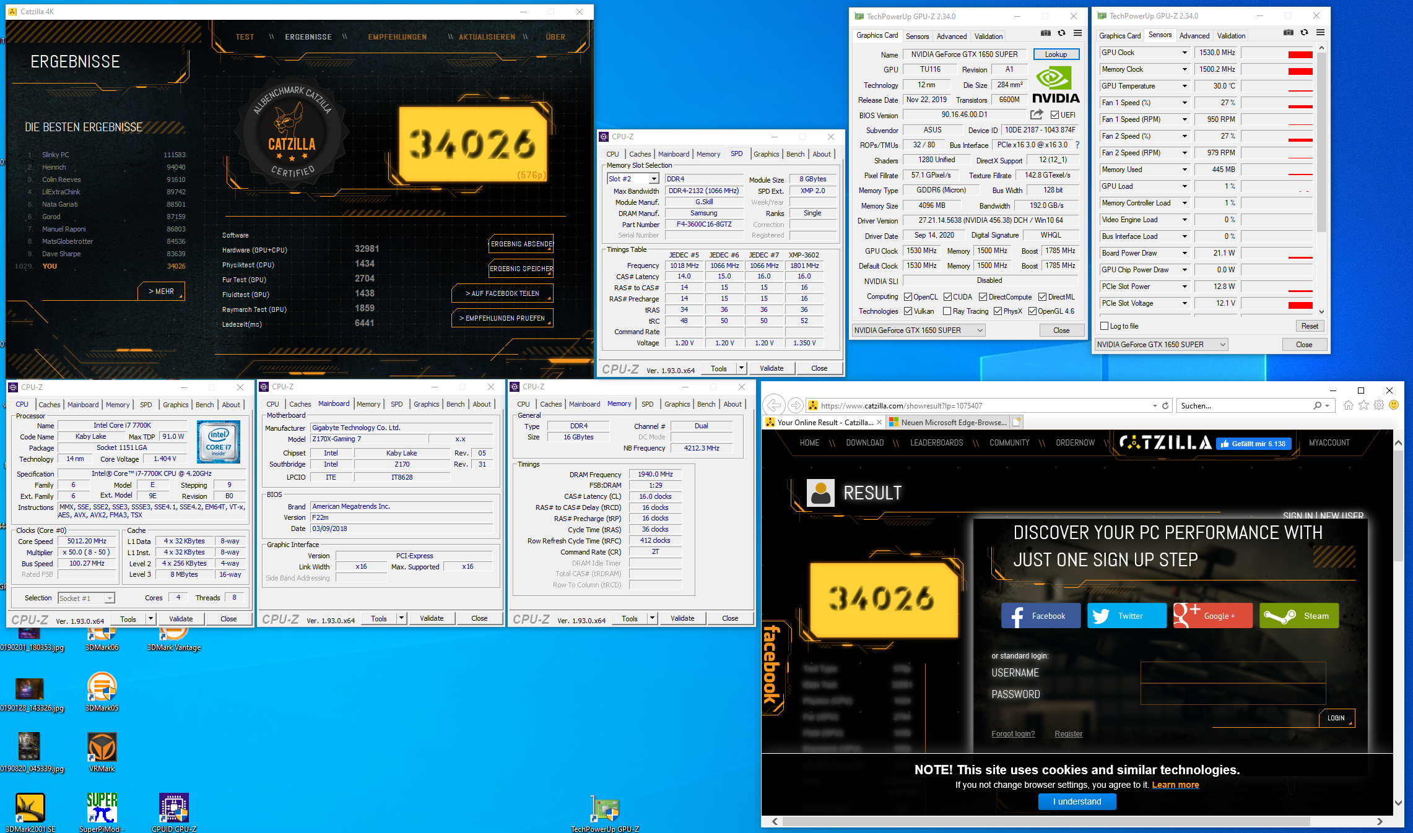Screen dimensions: 1413x833
Task: Open GPU Temperature sensor dropdown
Action: [x=1185, y=86]
